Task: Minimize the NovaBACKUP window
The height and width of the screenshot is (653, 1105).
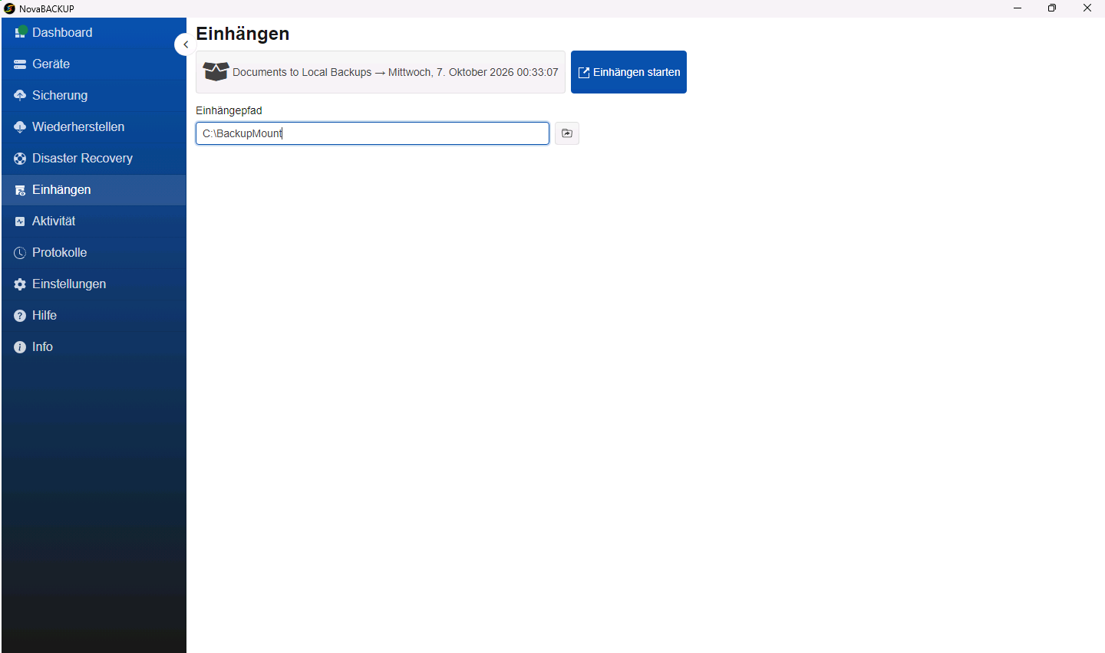Action: click(1018, 8)
